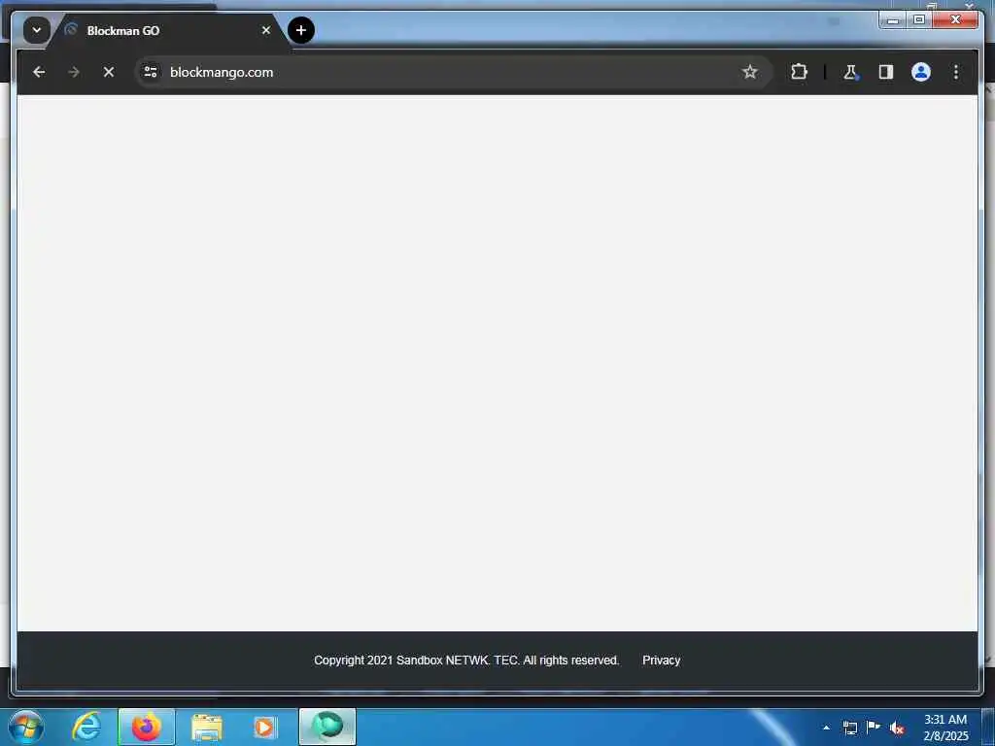
Task: Click the copyright Sandbox NETWK text
Action: click(466, 661)
